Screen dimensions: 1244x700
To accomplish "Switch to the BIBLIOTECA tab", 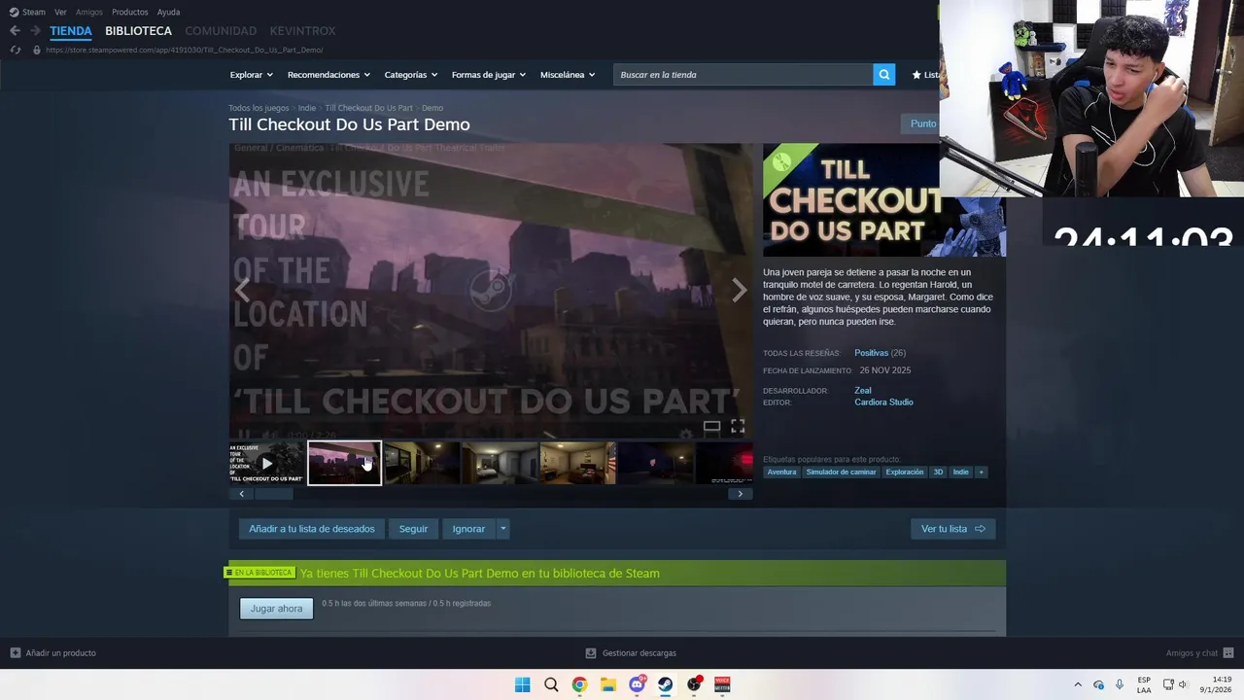I will point(138,31).
